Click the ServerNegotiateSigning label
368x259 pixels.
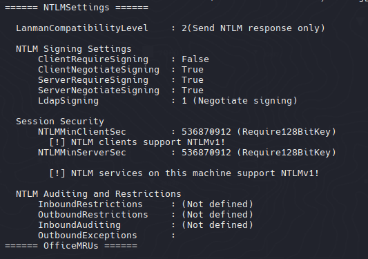tap(99, 90)
